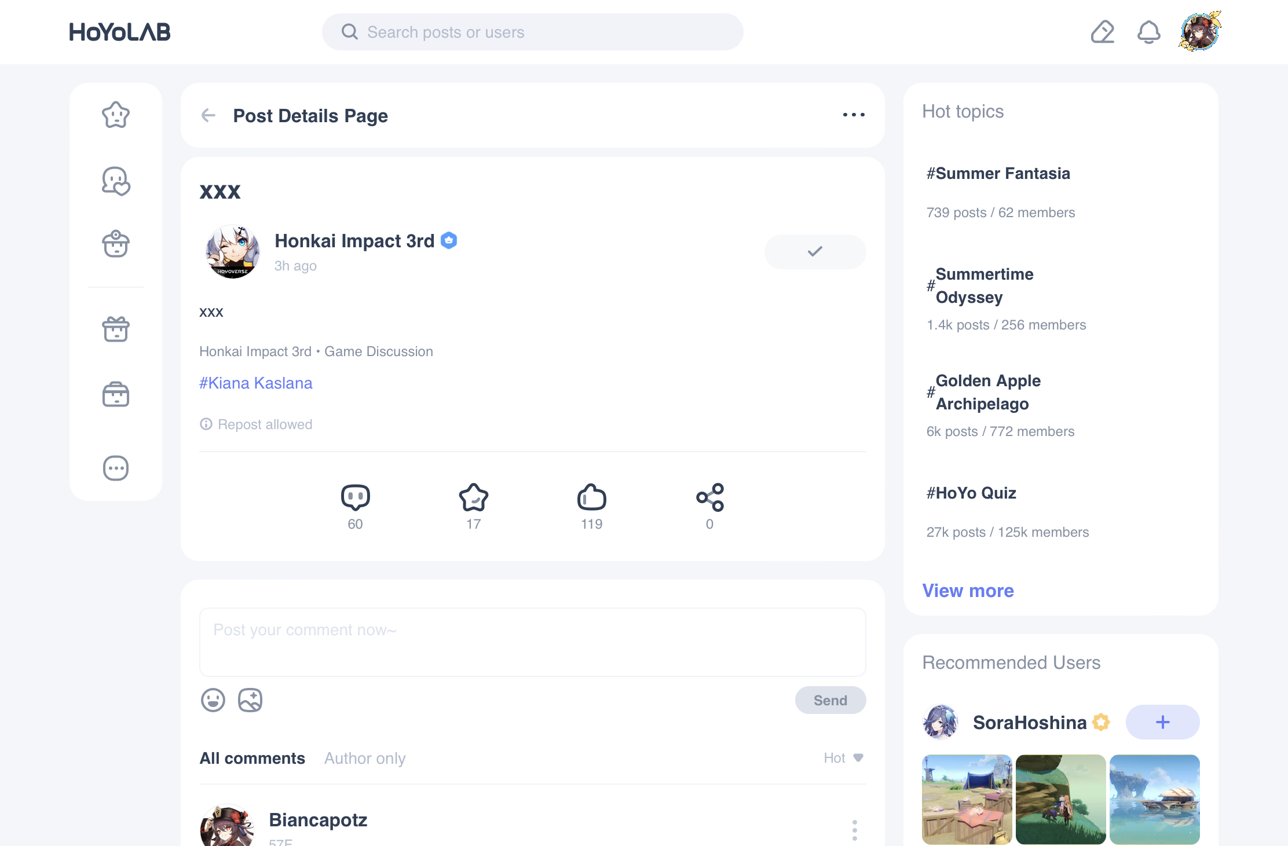Follow SoraHoshina with the plus button
Viewport: 1288px width, 846px height.
tap(1162, 722)
